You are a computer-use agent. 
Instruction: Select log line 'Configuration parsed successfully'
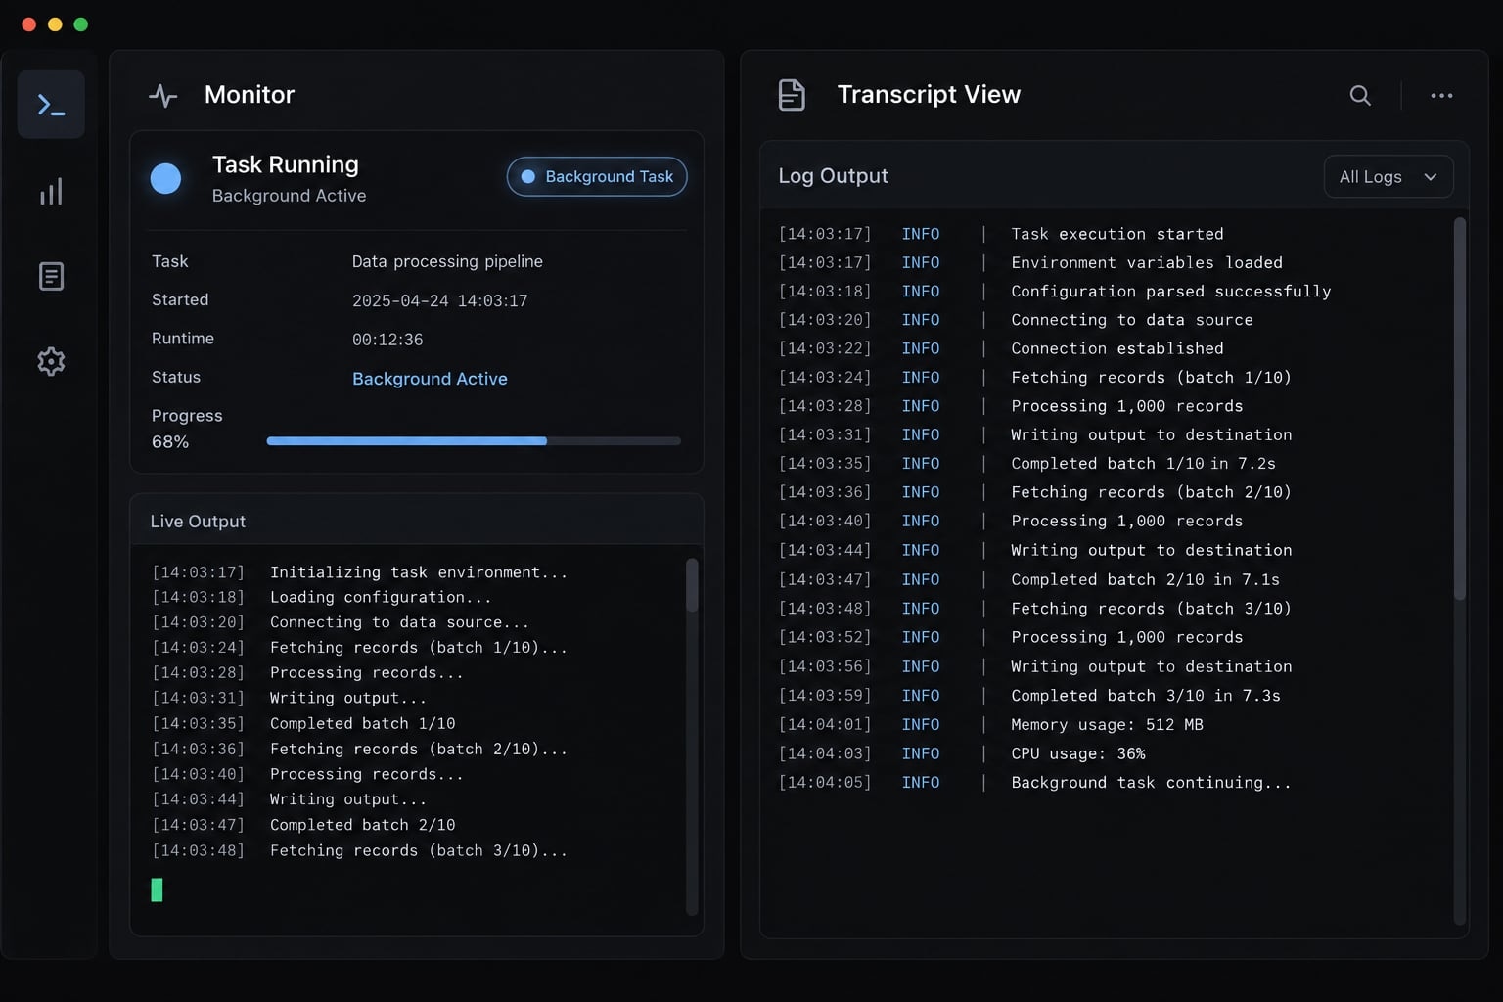[x=1171, y=292]
